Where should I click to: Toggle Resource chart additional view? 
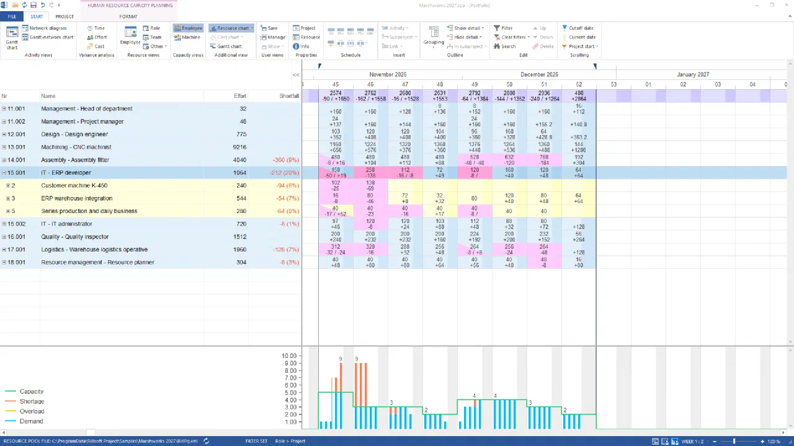231,28
